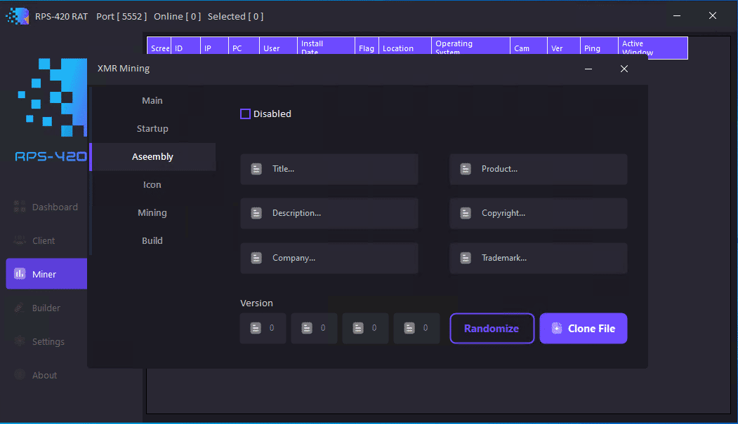Click the About icon in the sidebar
The height and width of the screenshot is (424, 738).
click(x=20, y=375)
